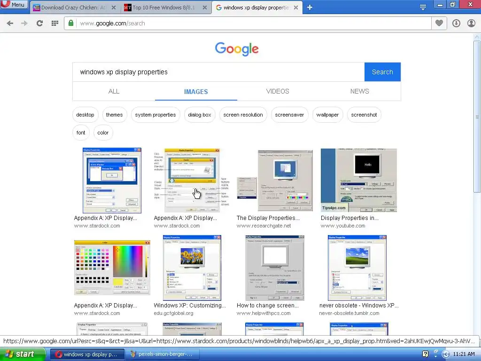The height and width of the screenshot is (361, 481).
Task: Click the Google search query box
Action: click(x=218, y=72)
